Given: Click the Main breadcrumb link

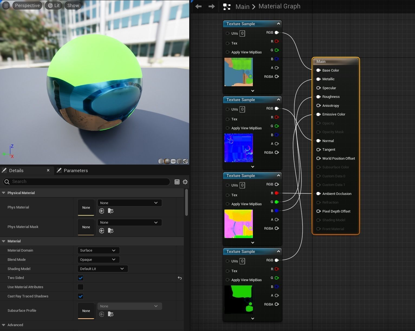Looking at the screenshot, I should [242, 7].
